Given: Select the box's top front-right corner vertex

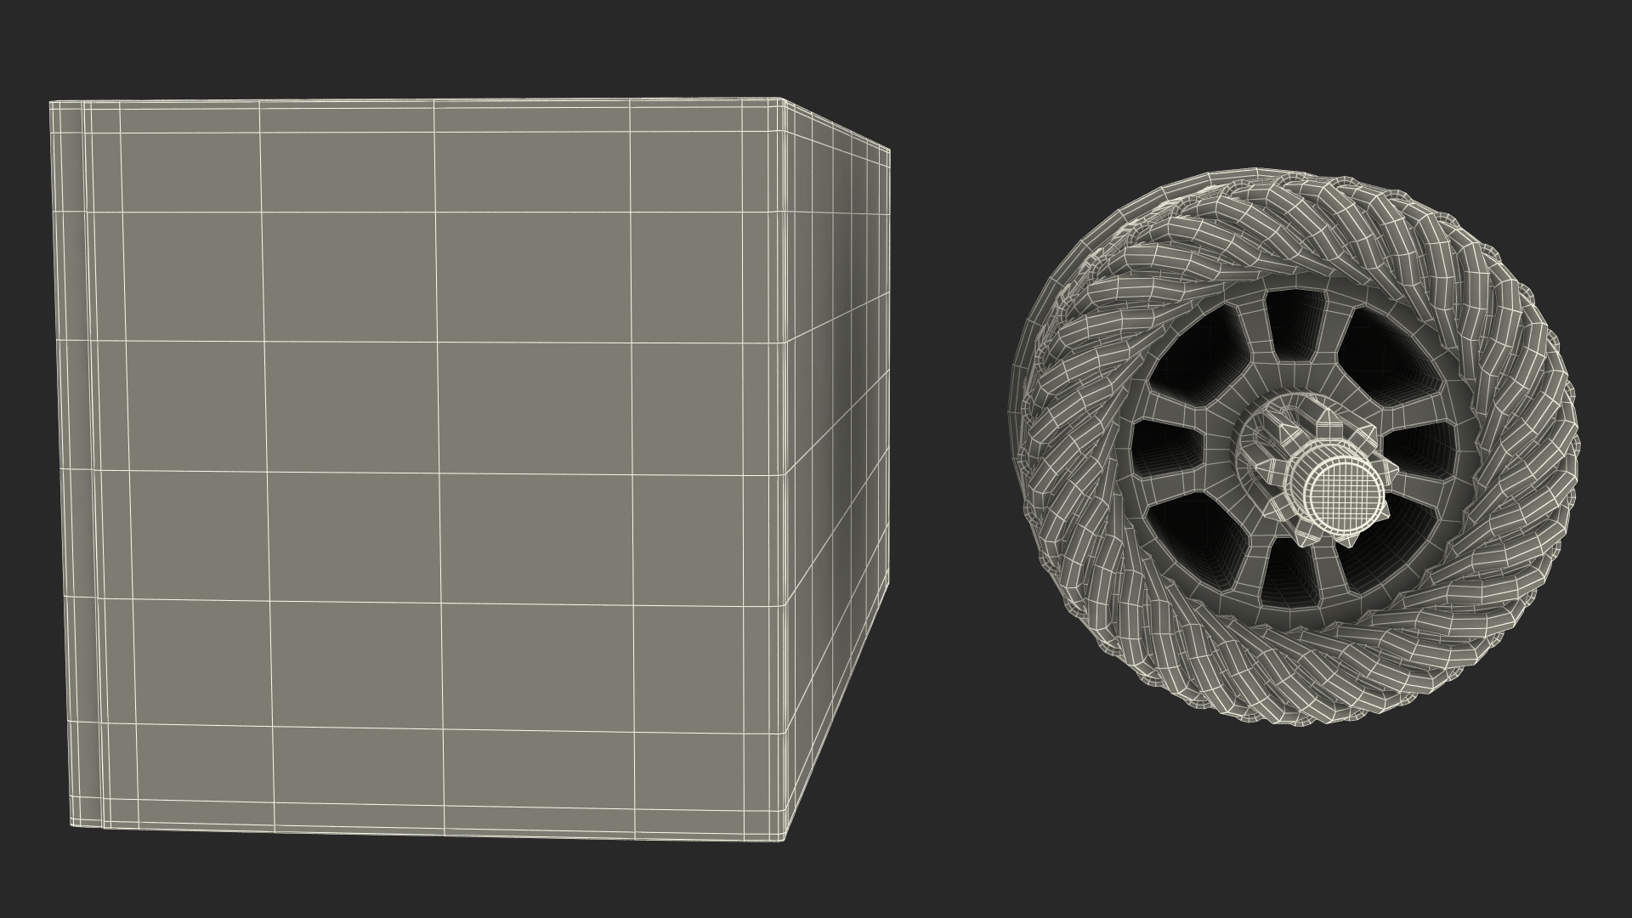Looking at the screenshot, I should point(782,101).
